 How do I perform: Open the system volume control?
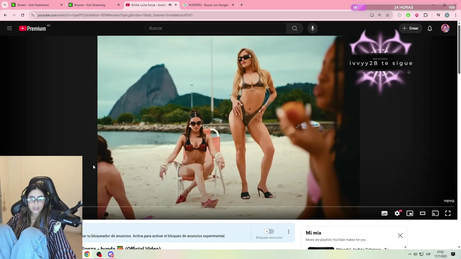pos(415,254)
